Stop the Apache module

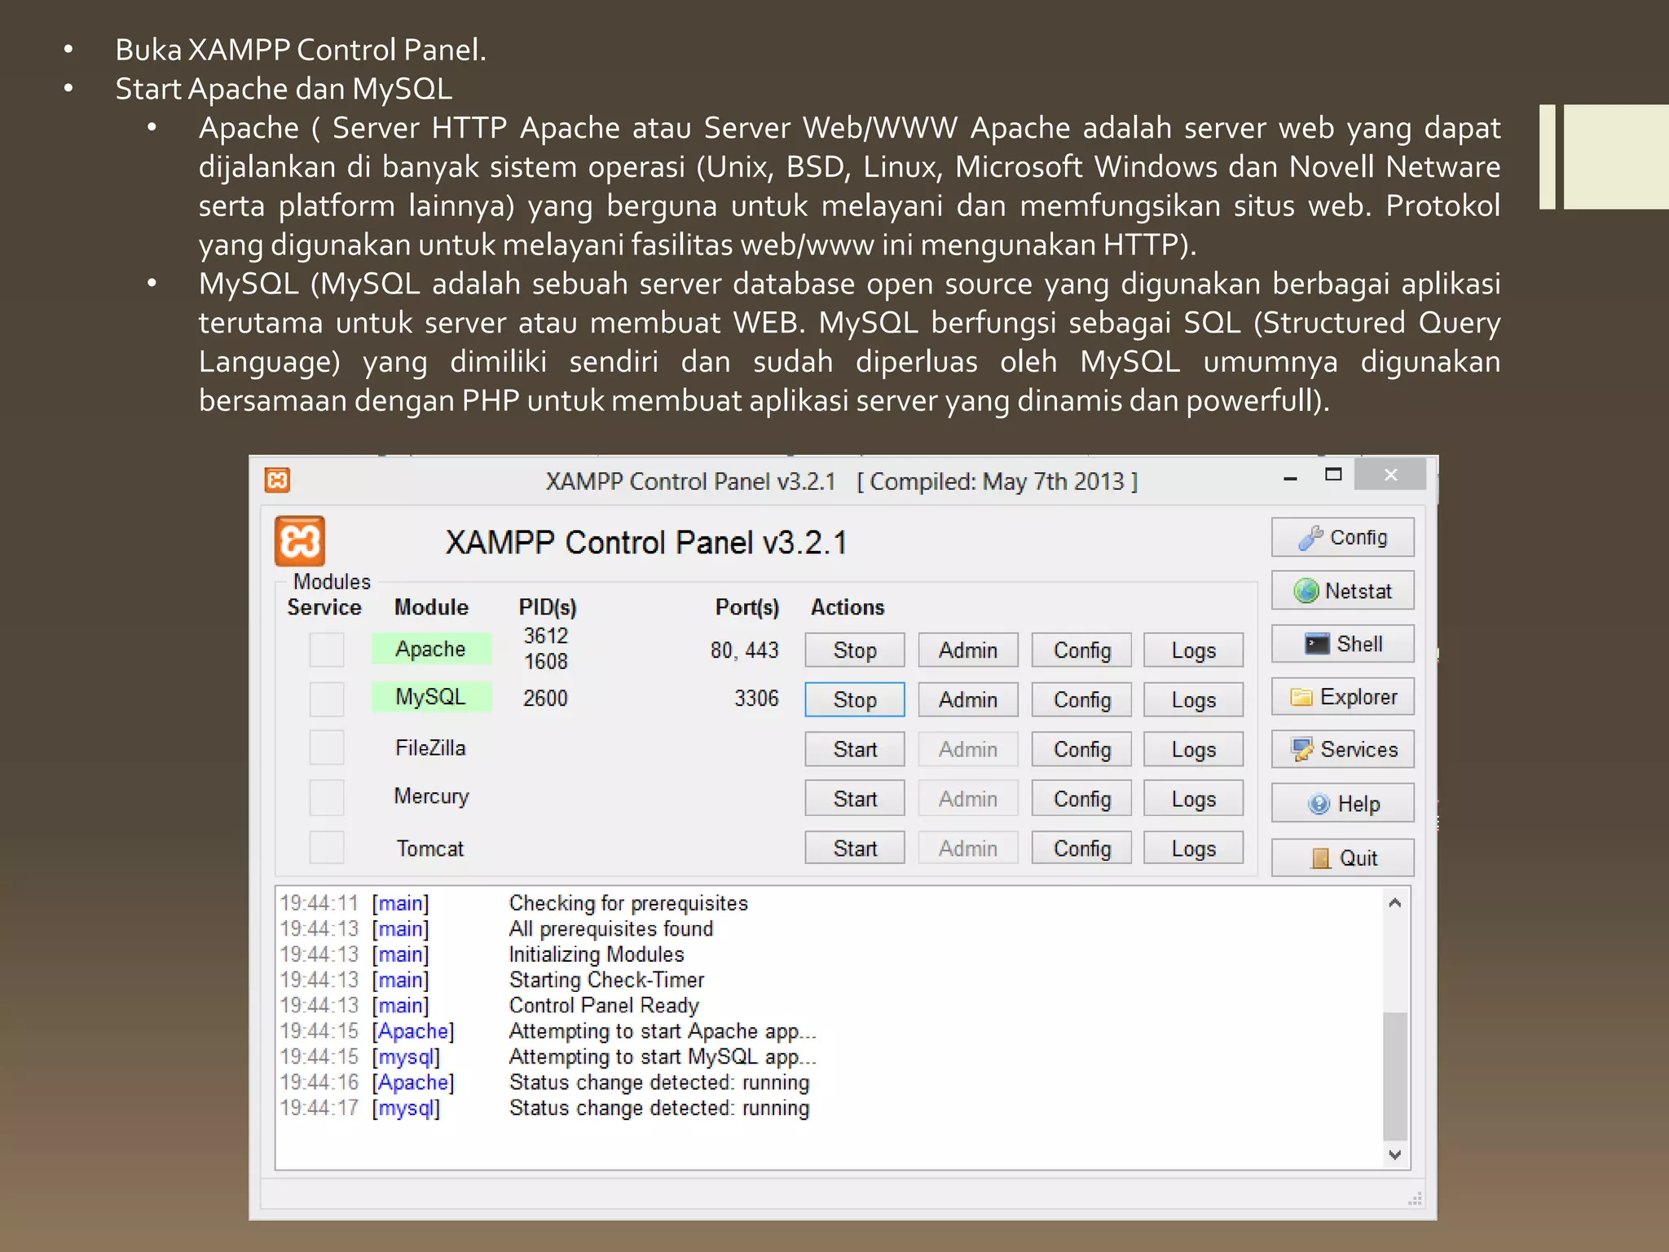tap(855, 650)
